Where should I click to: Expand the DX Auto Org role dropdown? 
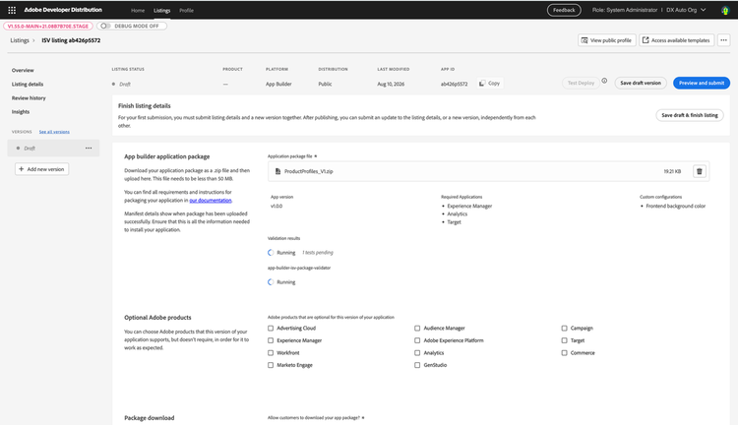[686, 10]
